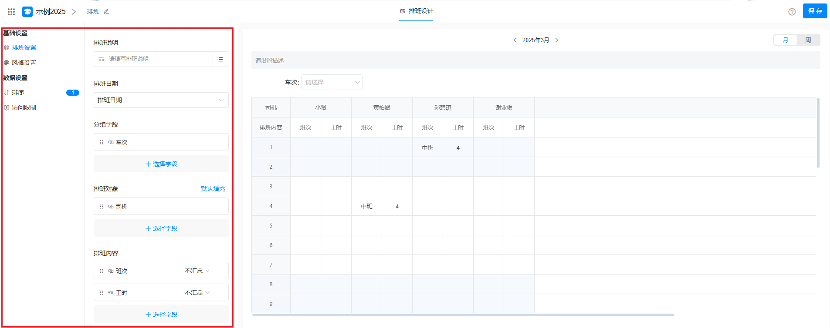830x328 pixels.
Task: Switch to the 排班设计 tab
Action: [416, 11]
